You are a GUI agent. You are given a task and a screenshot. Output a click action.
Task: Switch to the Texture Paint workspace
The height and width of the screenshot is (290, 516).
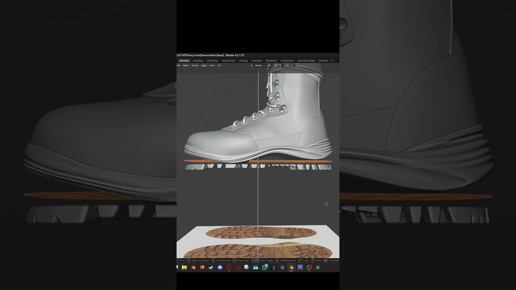tap(228, 61)
